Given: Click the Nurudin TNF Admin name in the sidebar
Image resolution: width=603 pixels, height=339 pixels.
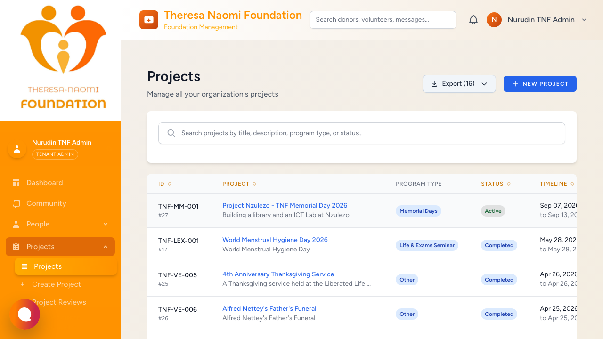Looking at the screenshot, I should [62, 142].
